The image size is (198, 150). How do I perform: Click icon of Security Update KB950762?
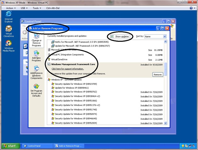pyautogui.click(x=53, y=92)
